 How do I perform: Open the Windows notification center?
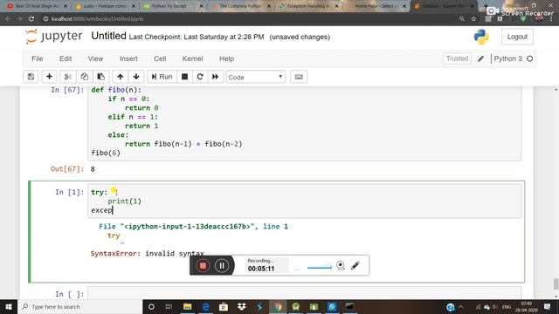tap(548, 306)
